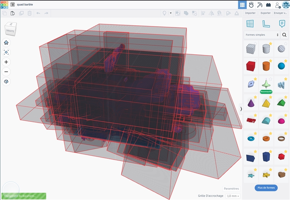Screen dimensions: 290x200
Task: Collapse the shapes panel with the chevron
Action: tap(241, 109)
